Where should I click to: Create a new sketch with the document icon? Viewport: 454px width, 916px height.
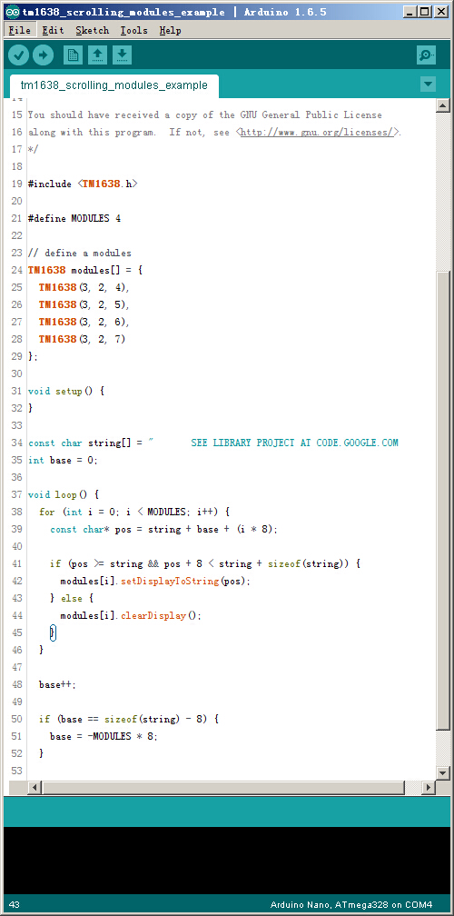[x=73, y=55]
